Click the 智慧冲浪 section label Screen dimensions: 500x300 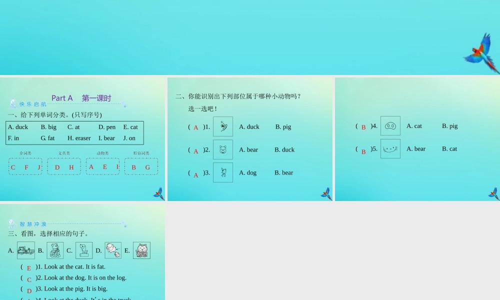click(33, 224)
